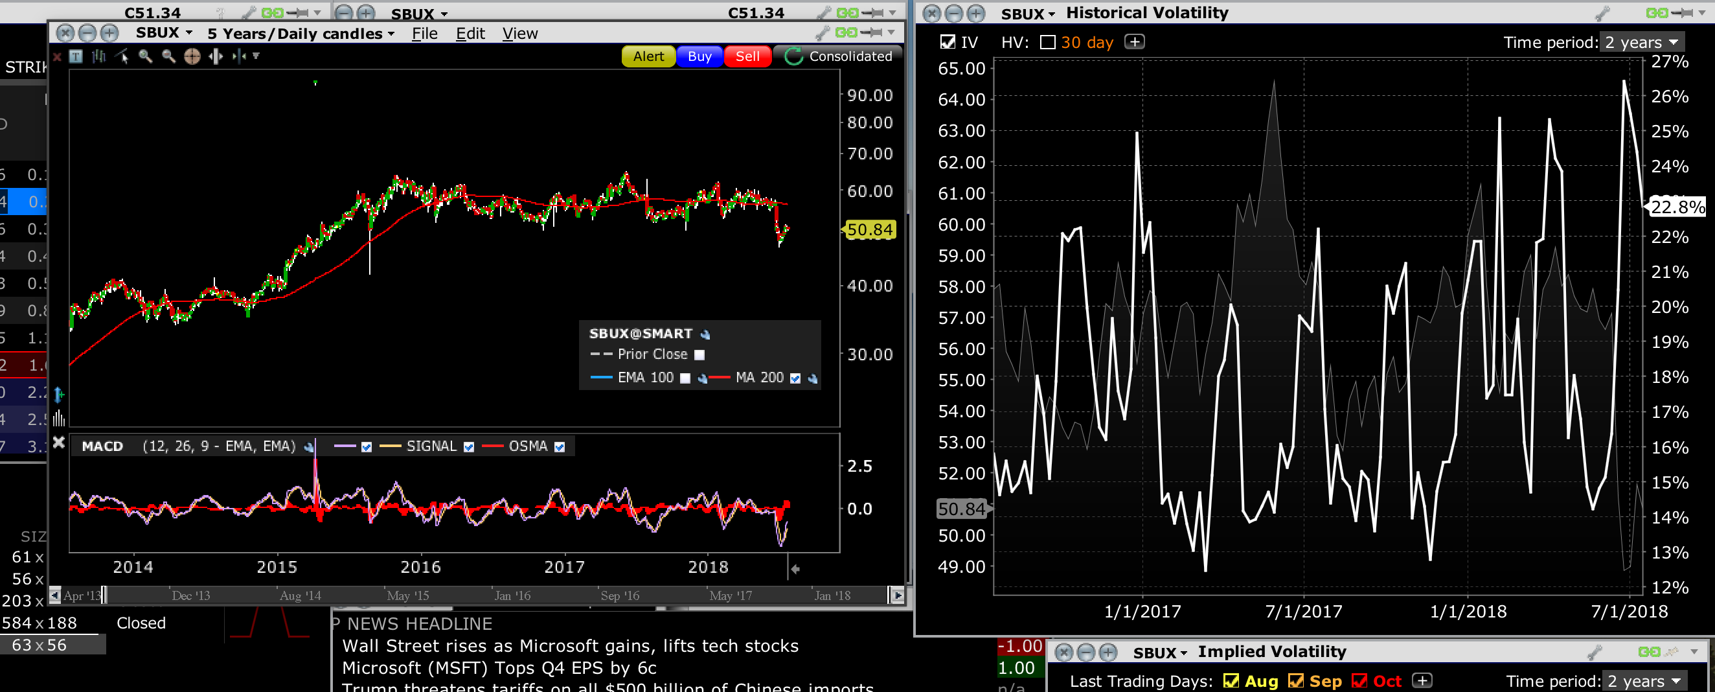Open 5 Years/Daily candles period dropdown
Viewport: 1715px width, 692px height.
301,33
